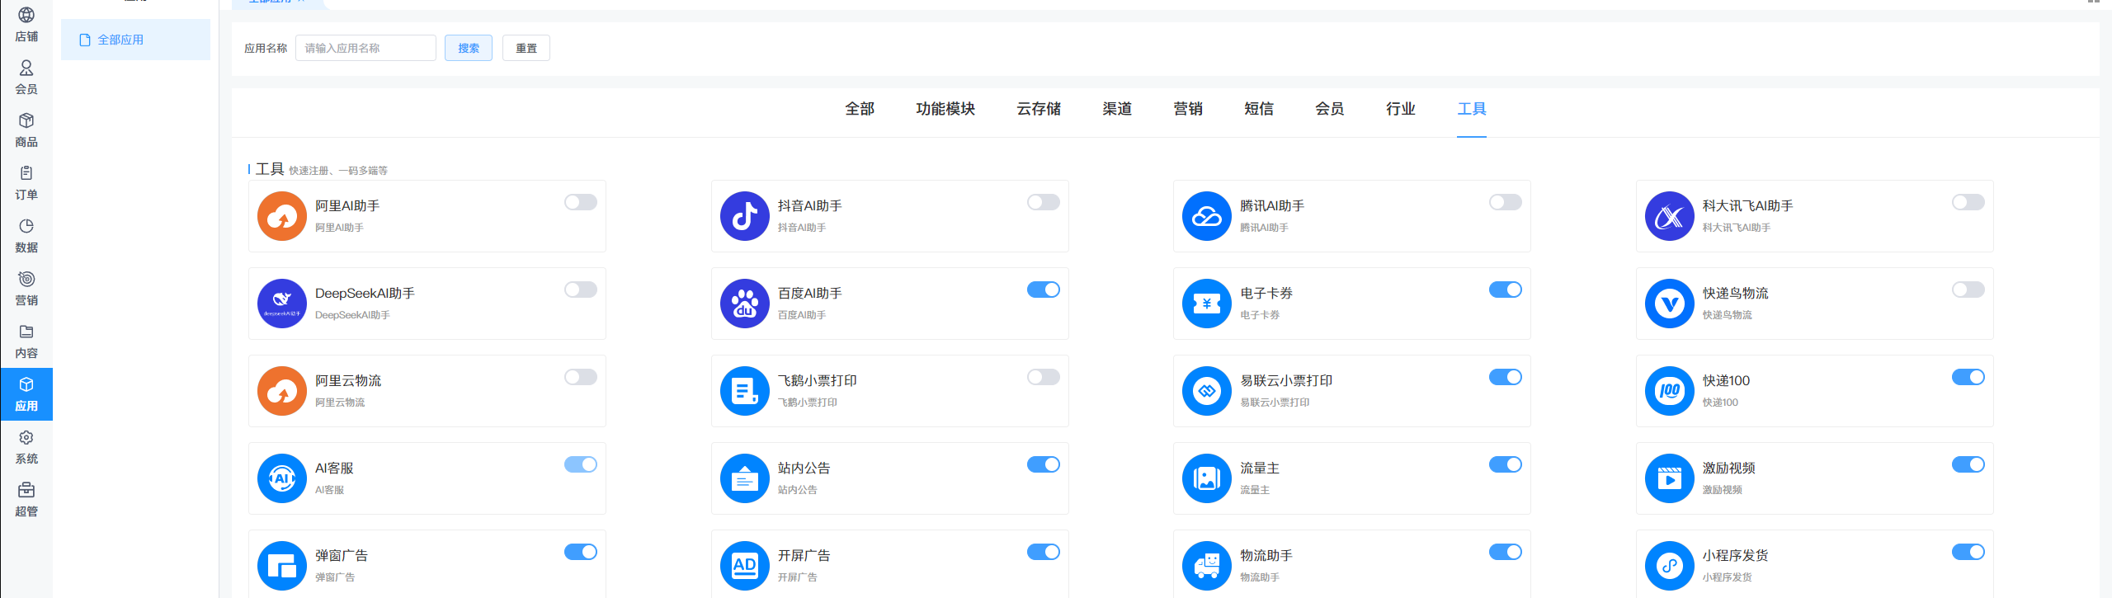The height and width of the screenshot is (598, 2112).
Task: Click the 百度AI助手 paw icon
Action: click(745, 304)
